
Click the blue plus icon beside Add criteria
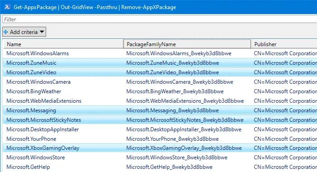pyautogui.click(x=6, y=32)
